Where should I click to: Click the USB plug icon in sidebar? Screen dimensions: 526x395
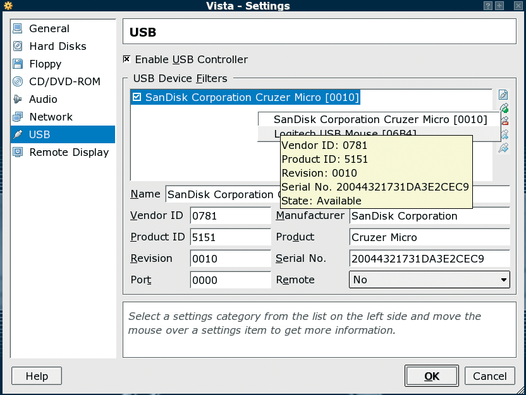coord(18,134)
